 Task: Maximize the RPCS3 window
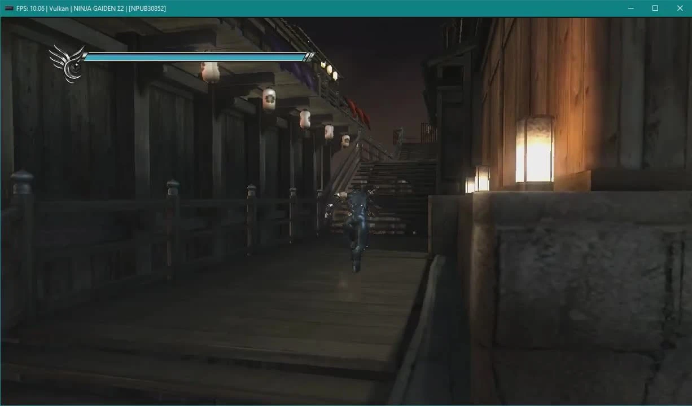[x=655, y=8]
